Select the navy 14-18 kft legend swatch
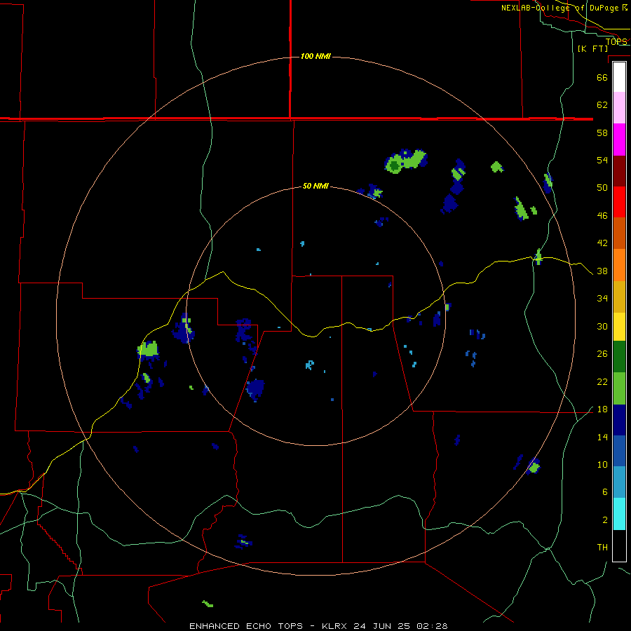Viewport: 631px width, 631px height. coord(619,420)
